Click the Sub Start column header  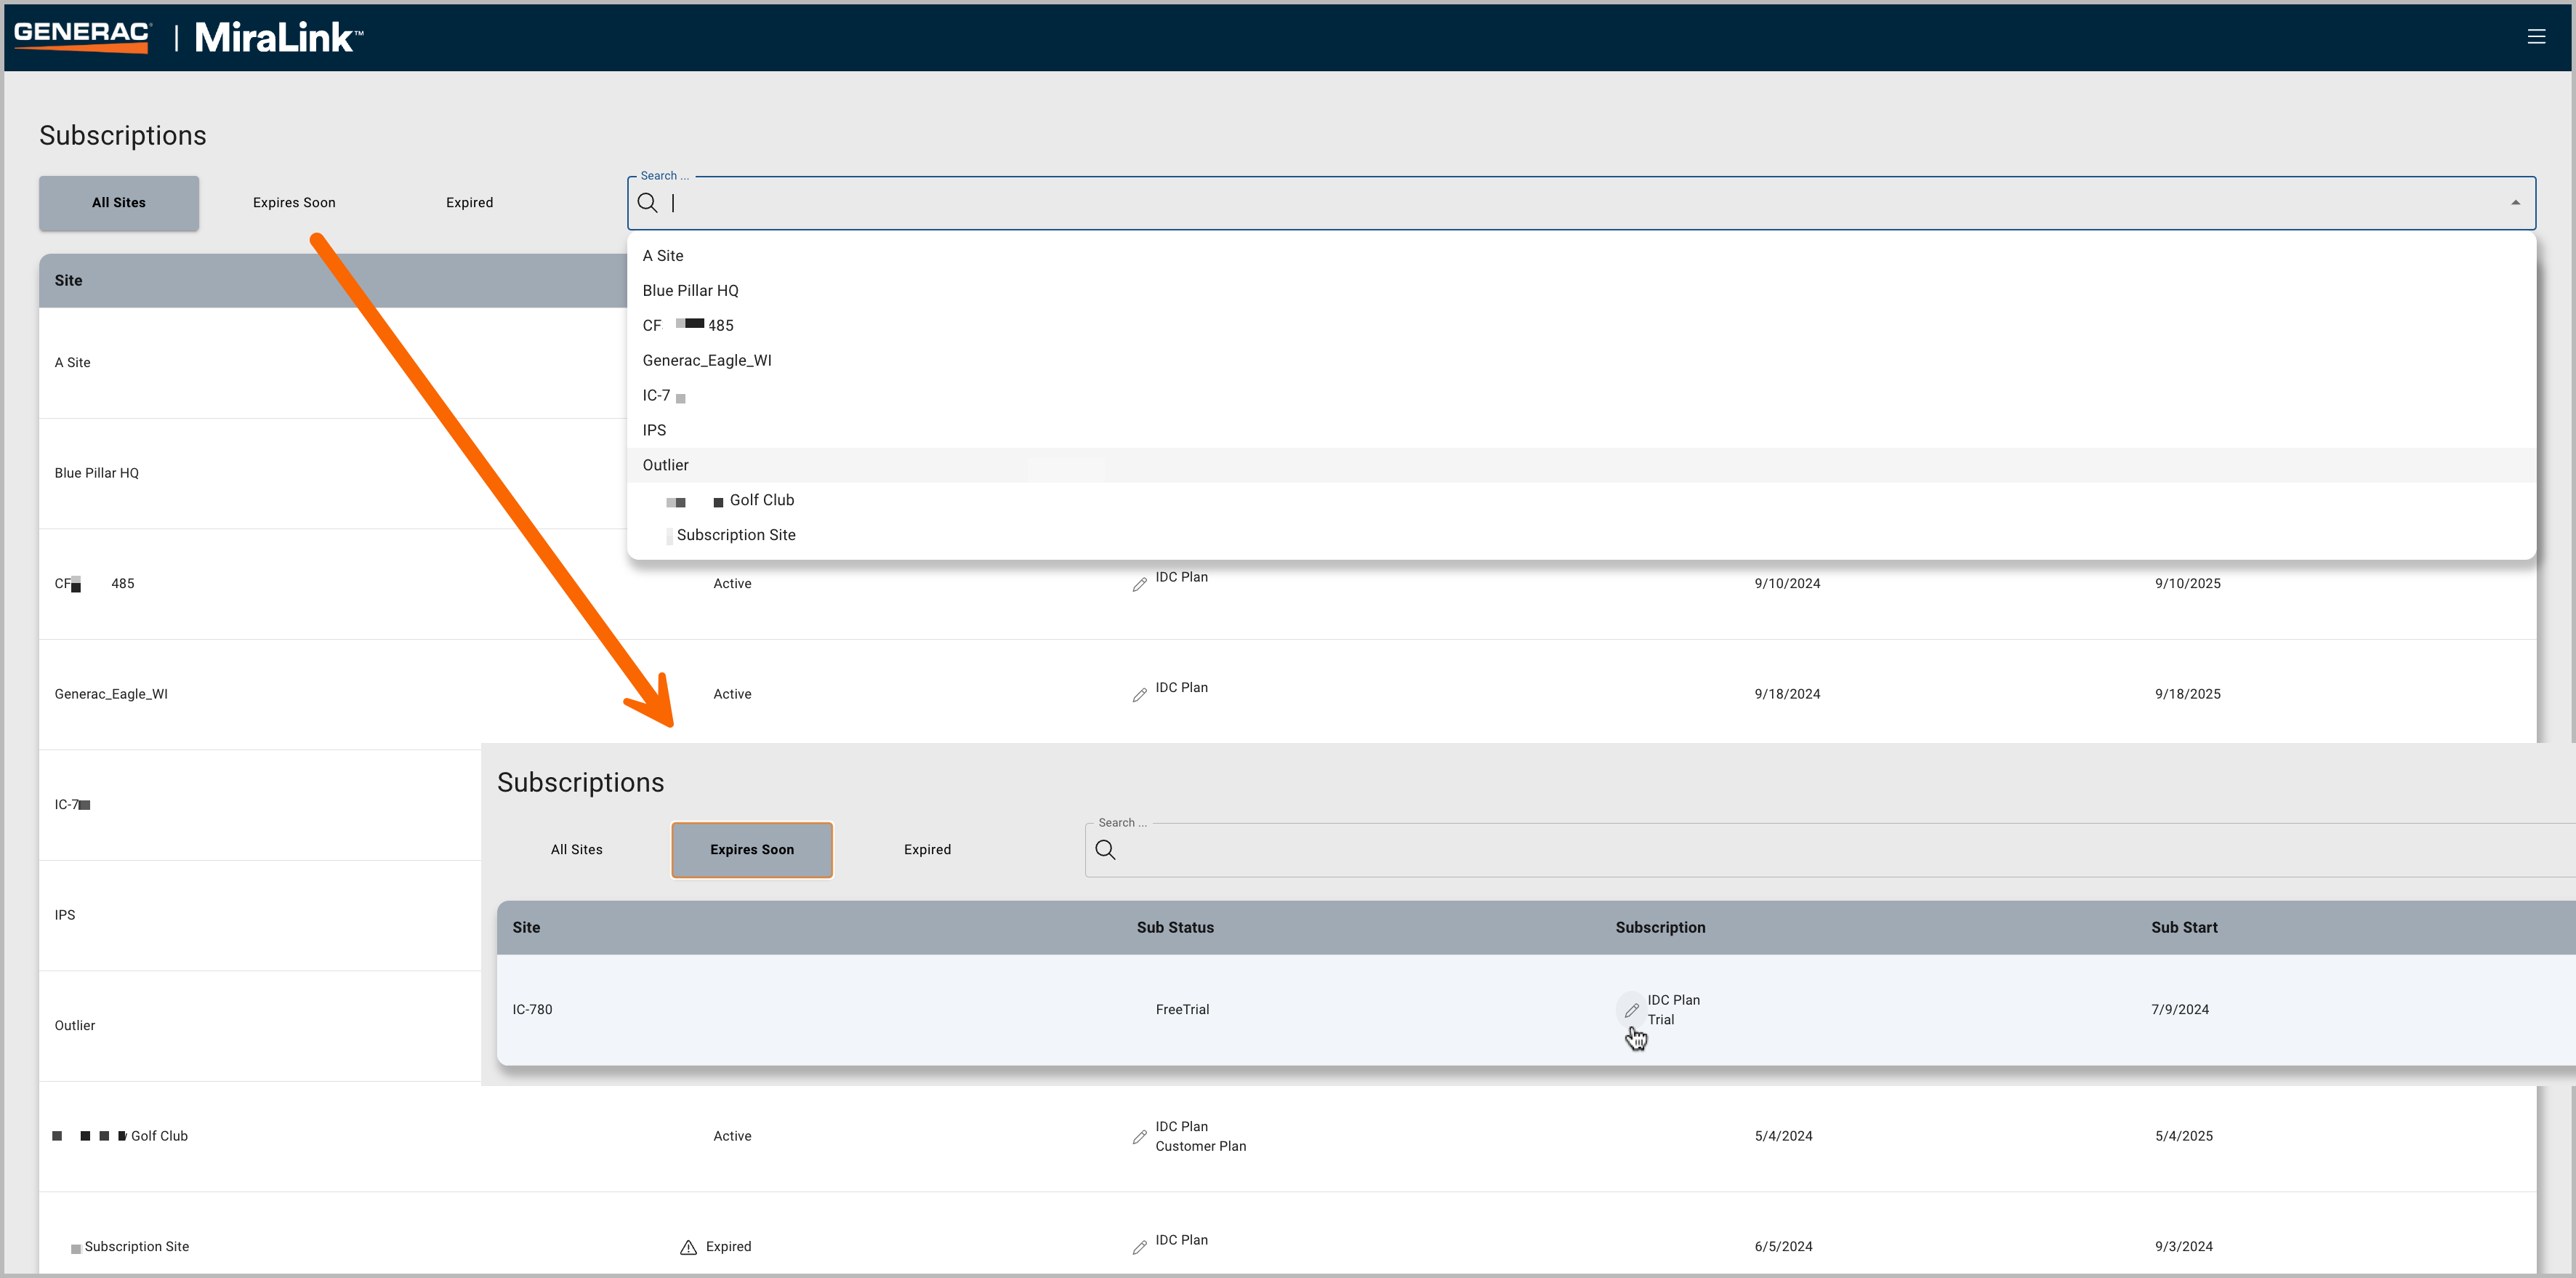(2184, 928)
